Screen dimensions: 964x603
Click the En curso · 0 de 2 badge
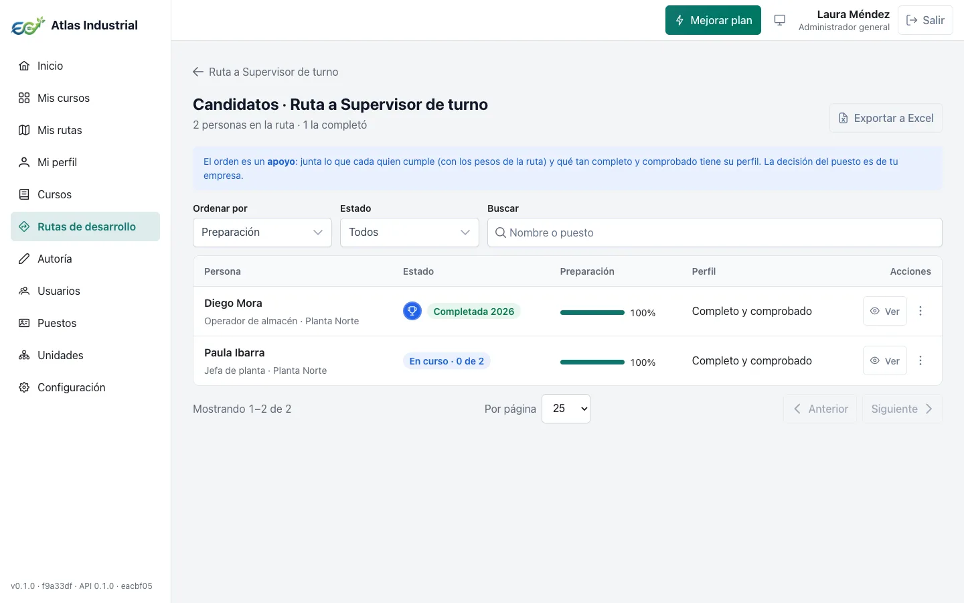(447, 361)
